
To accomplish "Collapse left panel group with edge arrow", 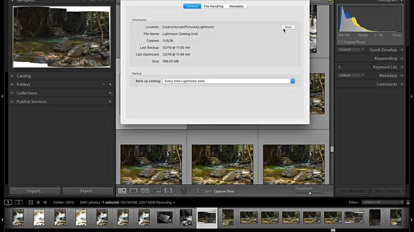I will (x=2, y=97).
